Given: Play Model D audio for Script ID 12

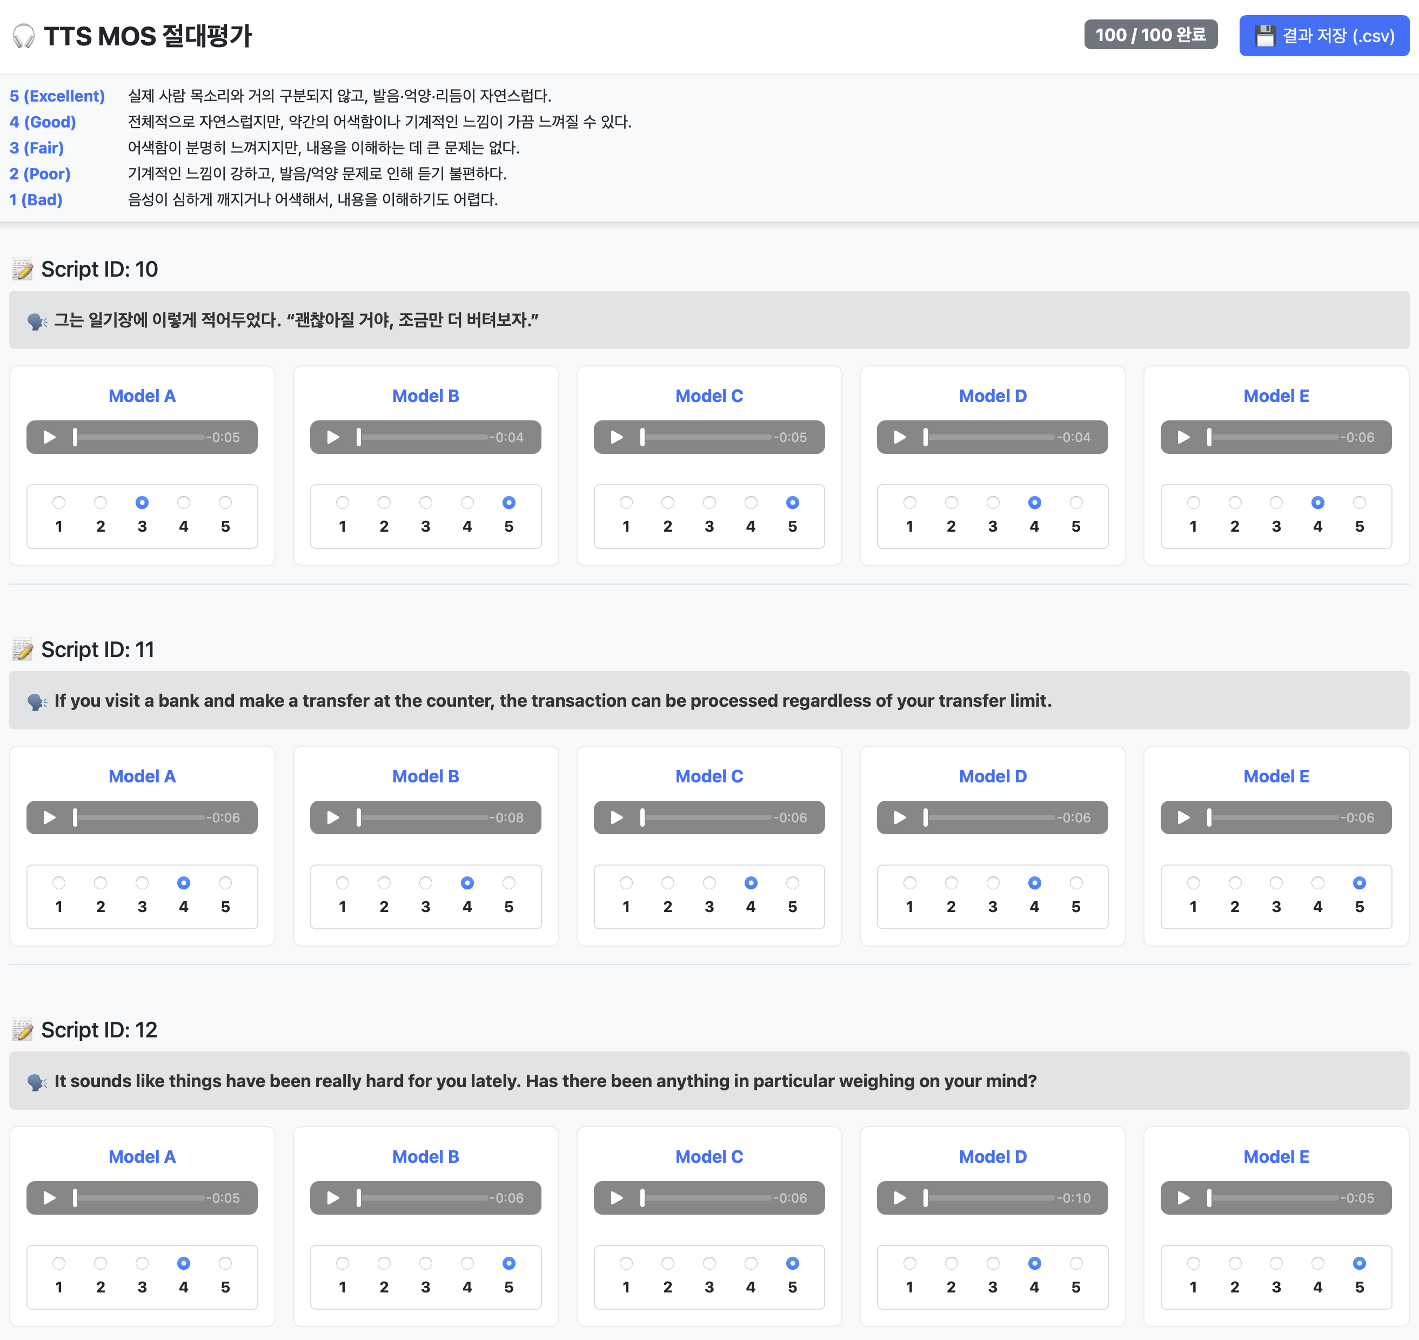Looking at the screenshot, I should click(x=900, y=1198).
